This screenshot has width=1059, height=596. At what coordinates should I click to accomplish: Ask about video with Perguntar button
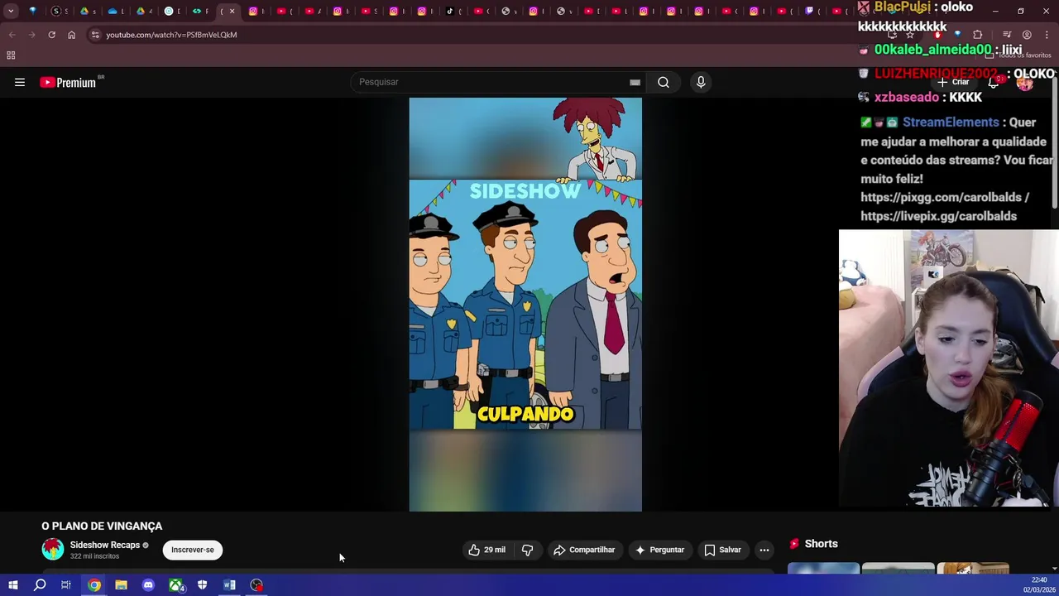tap(659, 550)
